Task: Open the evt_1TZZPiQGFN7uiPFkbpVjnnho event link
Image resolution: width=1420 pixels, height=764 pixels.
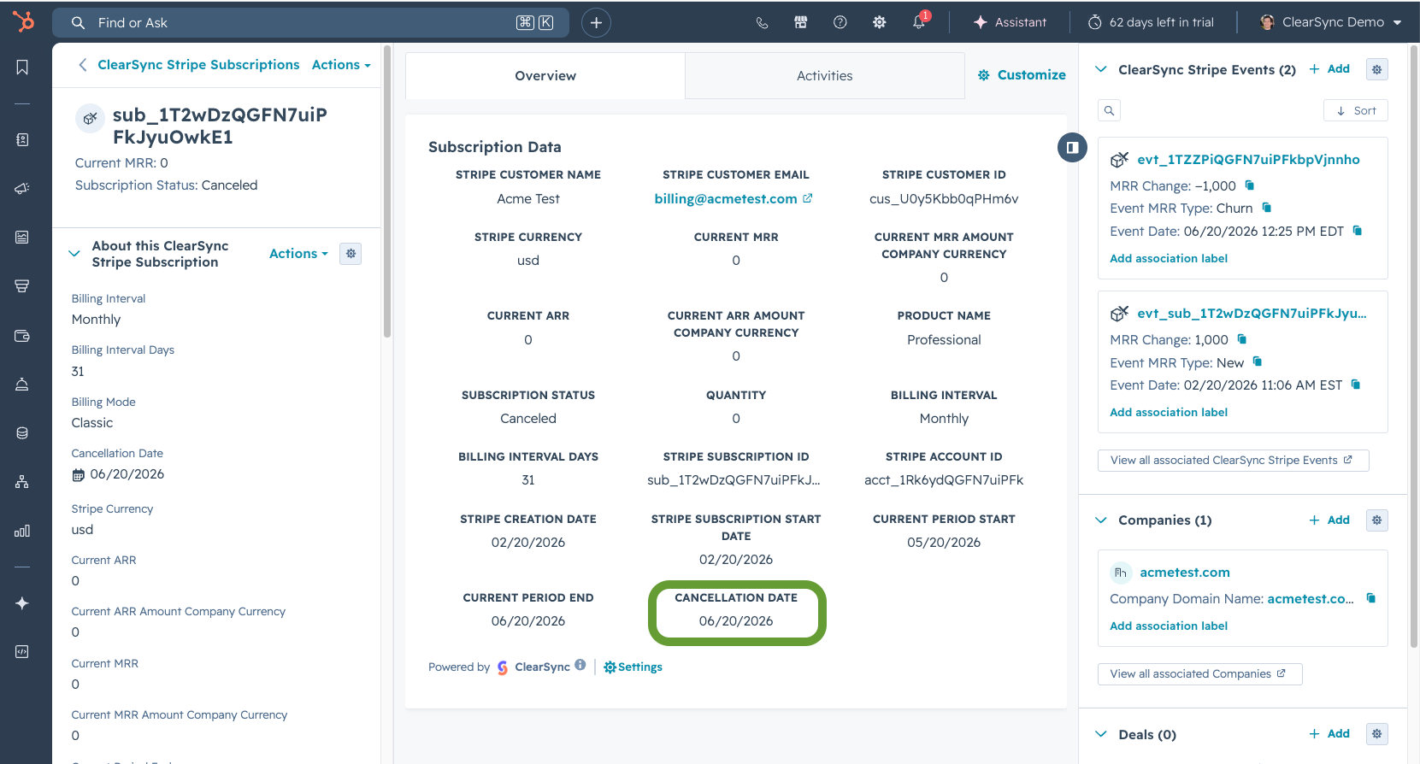Action: (1248, 160)
